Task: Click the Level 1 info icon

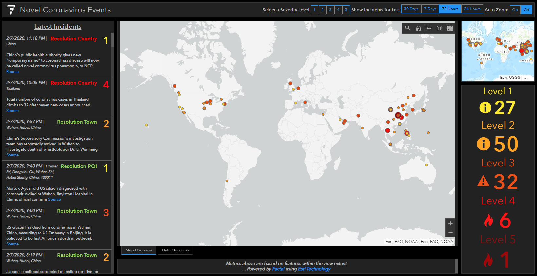Action: [485, 108]
